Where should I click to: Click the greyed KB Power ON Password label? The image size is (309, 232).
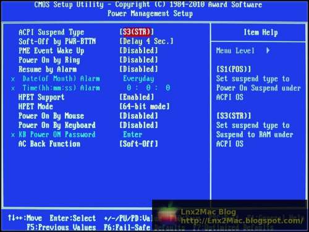coord(57,135)
